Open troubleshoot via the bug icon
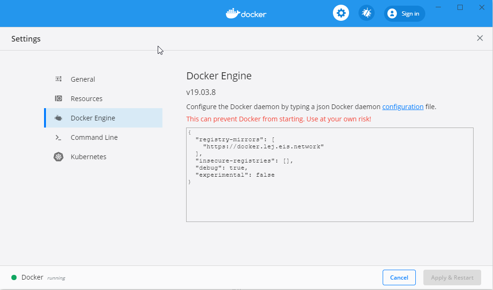Screen dimensions: 493x290 (366, 13)
